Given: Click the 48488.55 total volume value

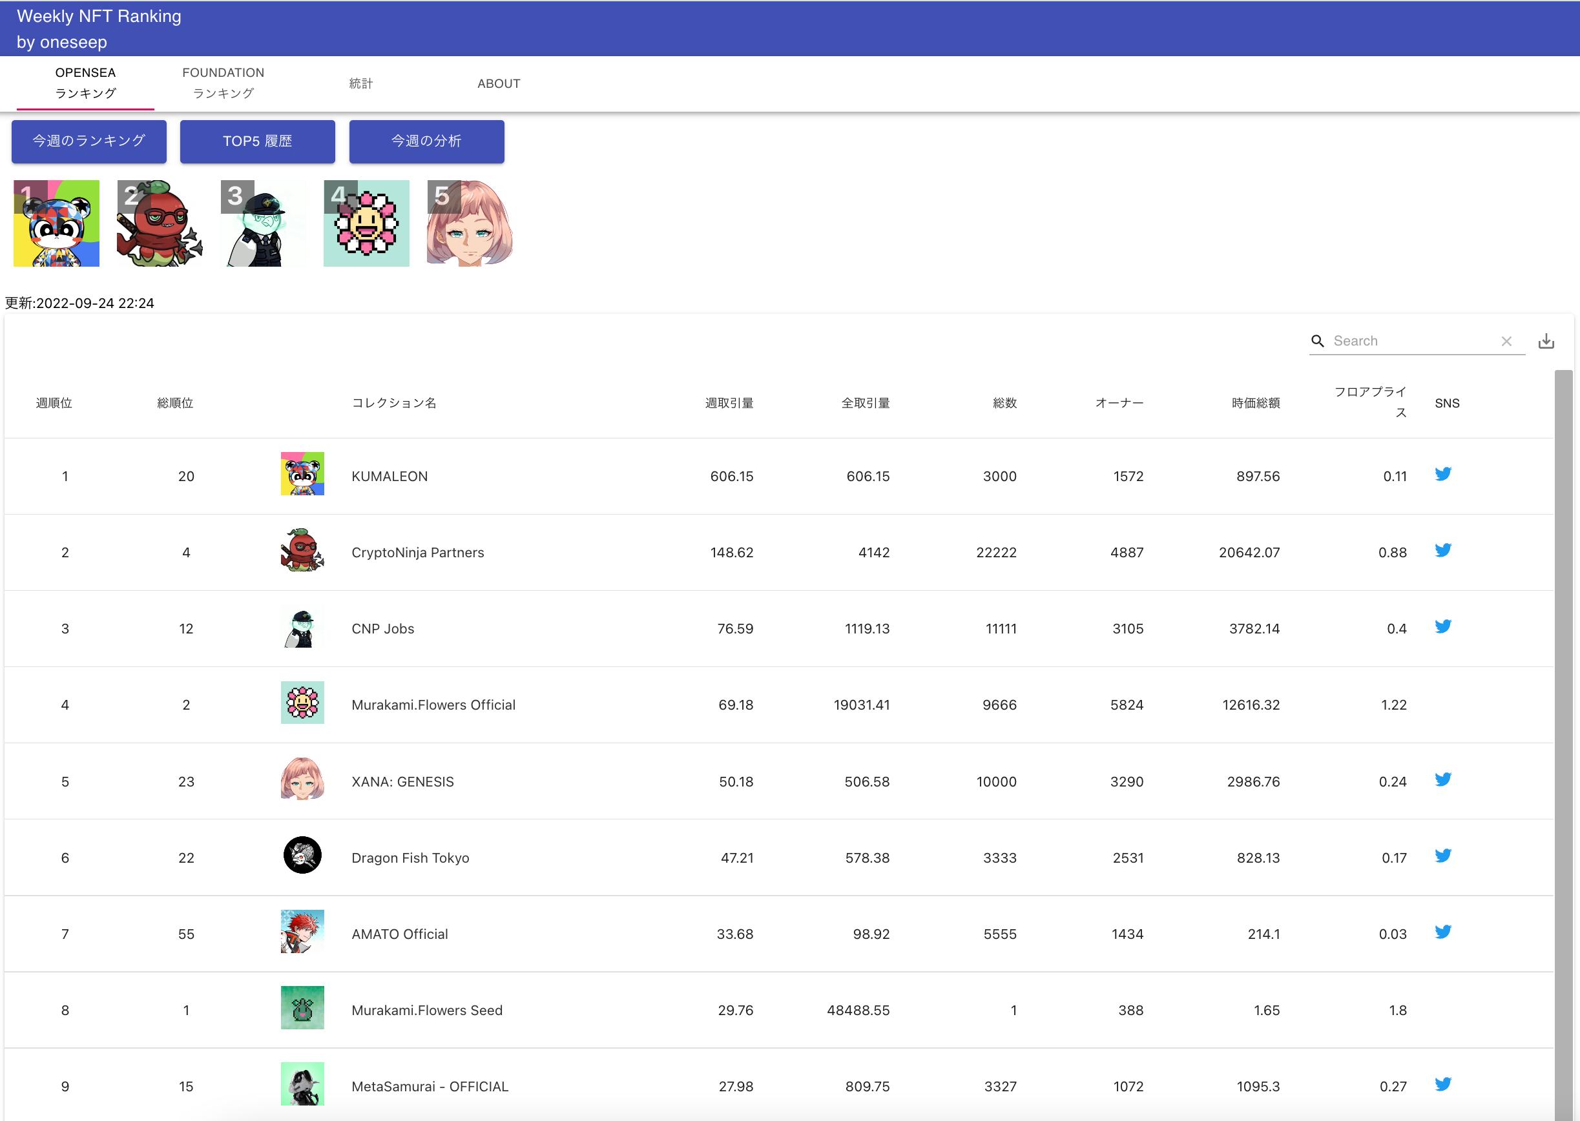Looking at the screenshot, I should coord(858,1011).
